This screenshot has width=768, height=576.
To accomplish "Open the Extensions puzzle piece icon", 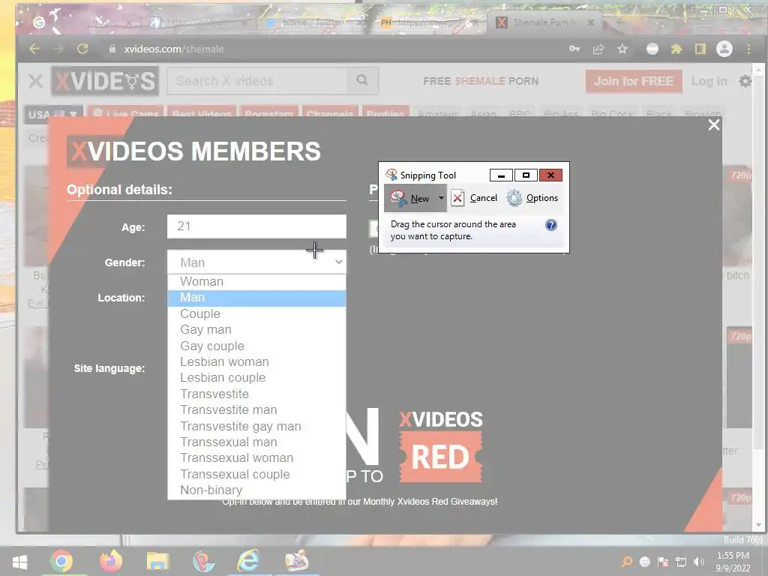I will click(x=676, y=49).
